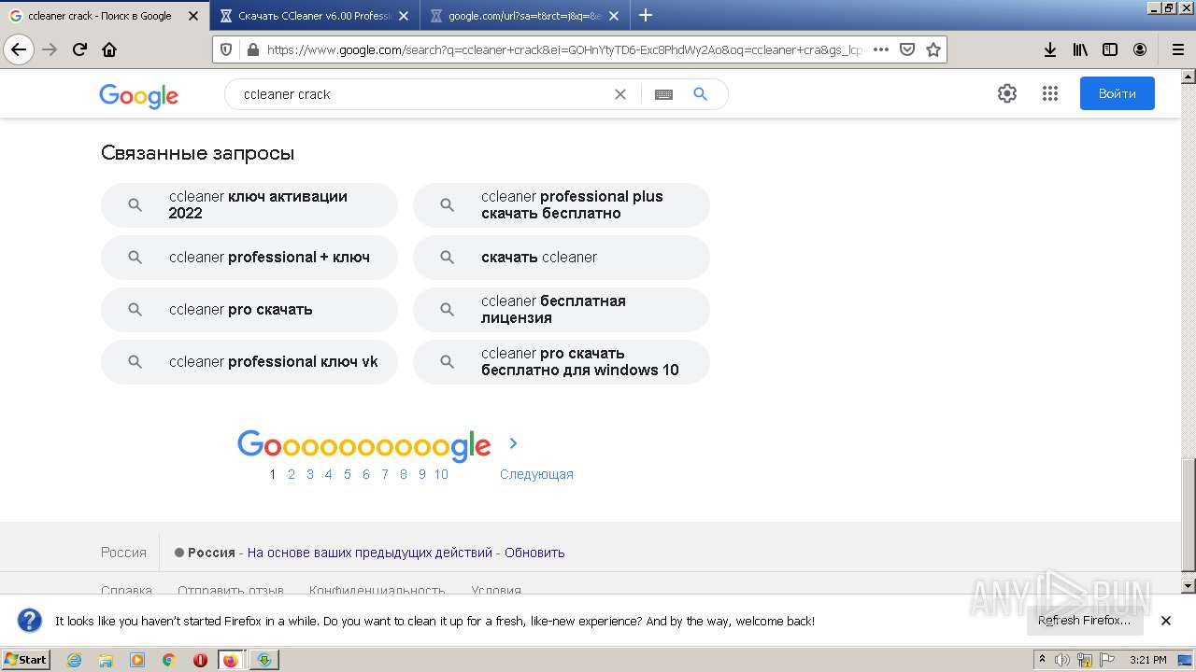Screen dimensions: 1196x672
Task: Close the Скачать CCleaner tab
Action: point(403,16)
